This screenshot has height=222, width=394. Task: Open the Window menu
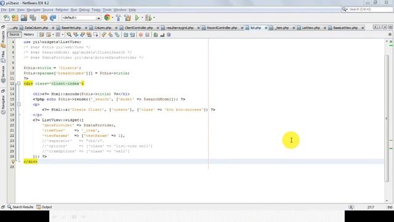(120, 10)
